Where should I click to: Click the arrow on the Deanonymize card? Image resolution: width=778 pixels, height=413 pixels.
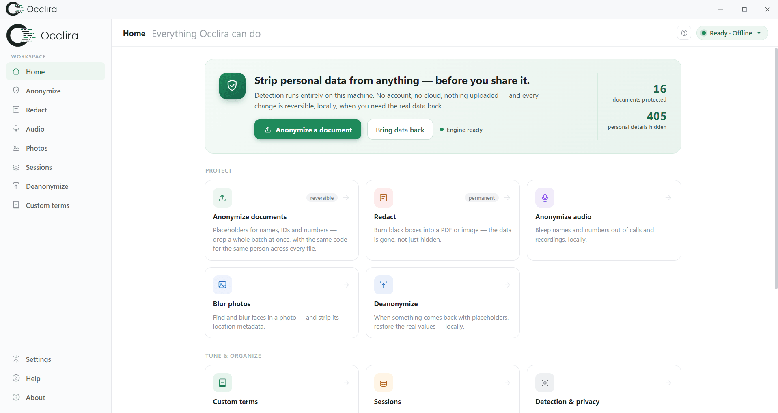507,285
